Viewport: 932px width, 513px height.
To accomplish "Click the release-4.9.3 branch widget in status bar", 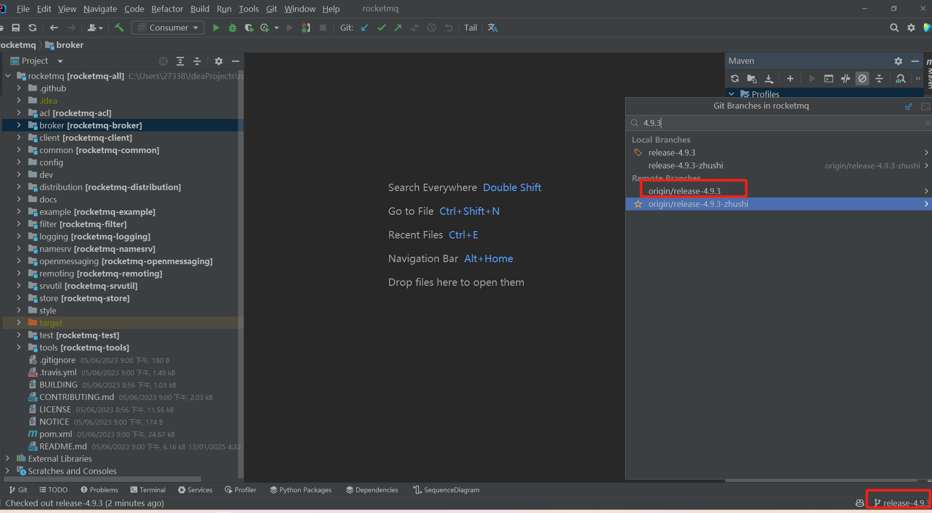I will (x=902, y=503).
